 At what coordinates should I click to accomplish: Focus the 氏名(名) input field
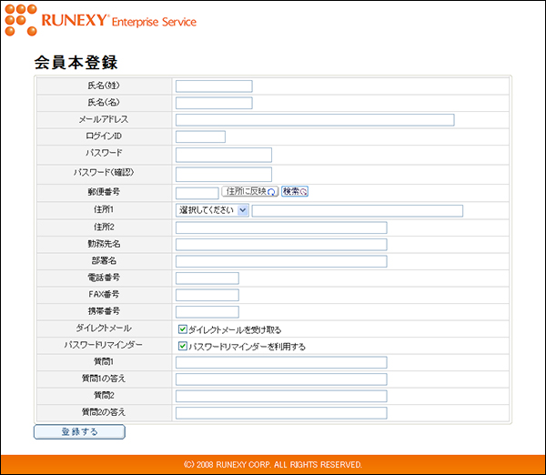point(214,103)
